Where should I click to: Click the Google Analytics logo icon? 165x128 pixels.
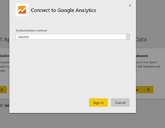(22, 10)
